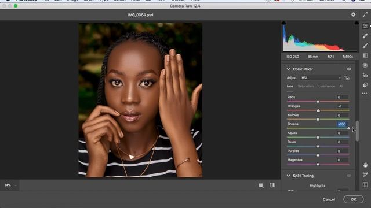The height and width of the screenshot is (208, 371).
Task: Select the Hand tool
Action: coord(365,165)
